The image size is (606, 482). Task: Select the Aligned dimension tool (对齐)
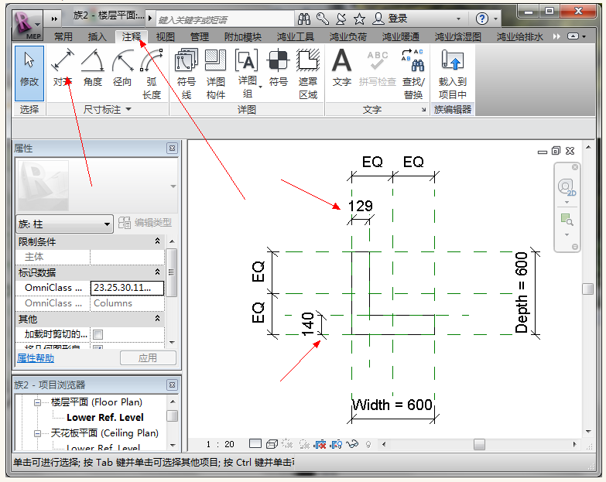[x=62, y=68]
